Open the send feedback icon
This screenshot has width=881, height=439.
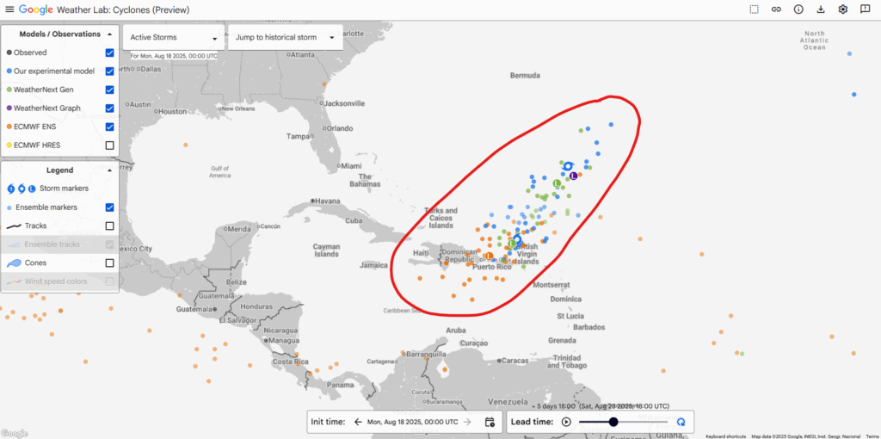865,9
